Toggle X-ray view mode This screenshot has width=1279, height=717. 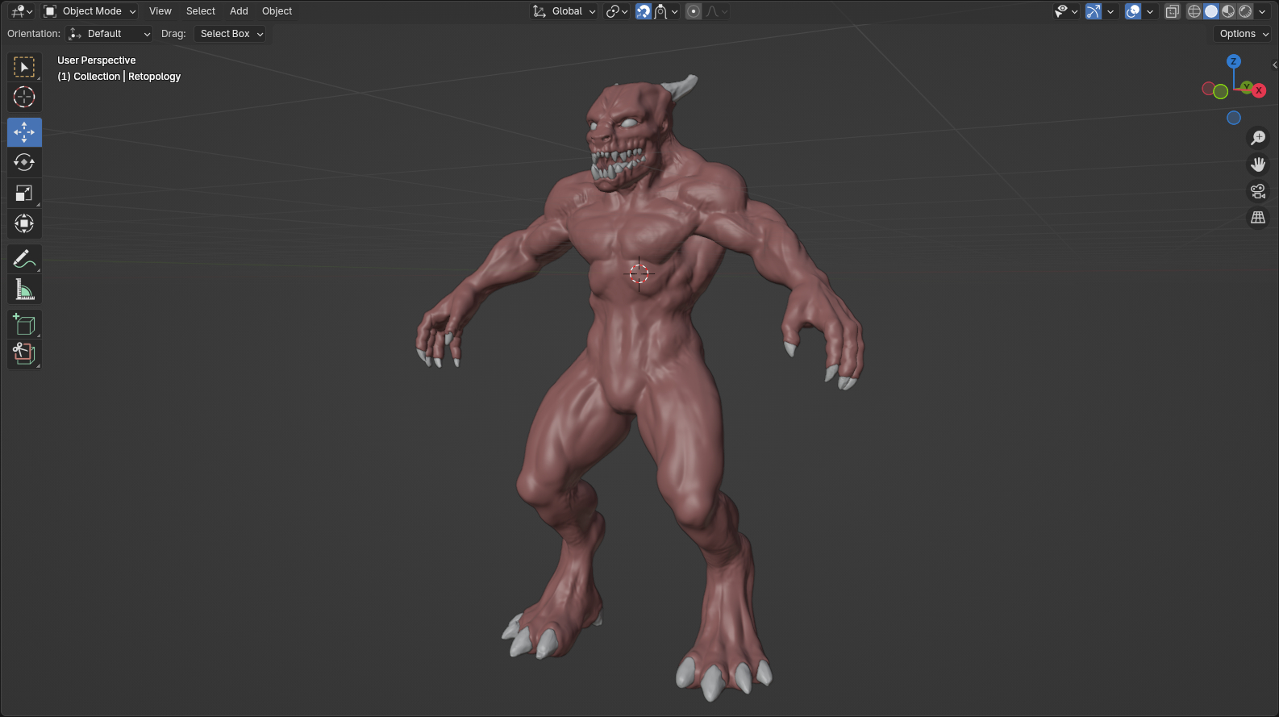tap(1173, 11)
